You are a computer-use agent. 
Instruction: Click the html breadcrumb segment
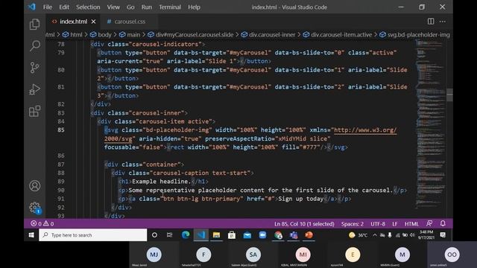point(72,35)
